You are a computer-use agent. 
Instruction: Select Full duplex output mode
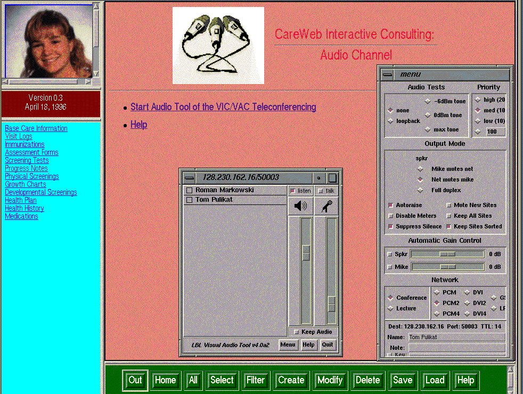(x=420, y=190)
